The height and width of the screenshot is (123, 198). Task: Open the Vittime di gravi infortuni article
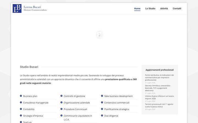pos(159,97)
